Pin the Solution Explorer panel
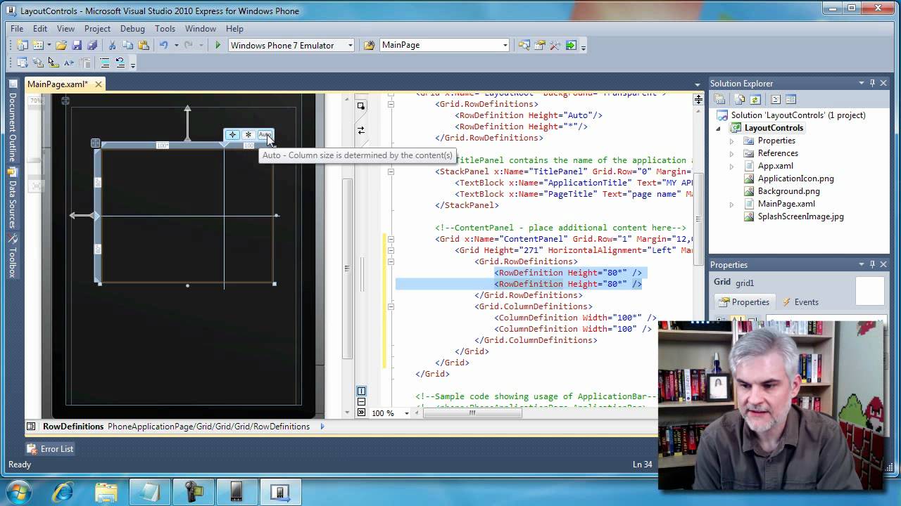The height and width of the screenshot is (506, 901). pyautogui.click(x=872, y=83)
